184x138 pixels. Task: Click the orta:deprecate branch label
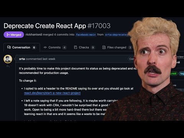116,34
